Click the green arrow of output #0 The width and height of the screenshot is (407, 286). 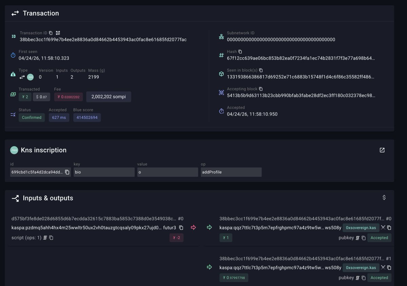210,227
